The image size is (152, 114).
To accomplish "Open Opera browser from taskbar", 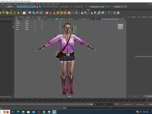I will pos(39,112).
